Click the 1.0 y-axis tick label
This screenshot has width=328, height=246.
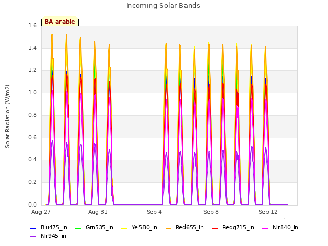tap(32, 92)
